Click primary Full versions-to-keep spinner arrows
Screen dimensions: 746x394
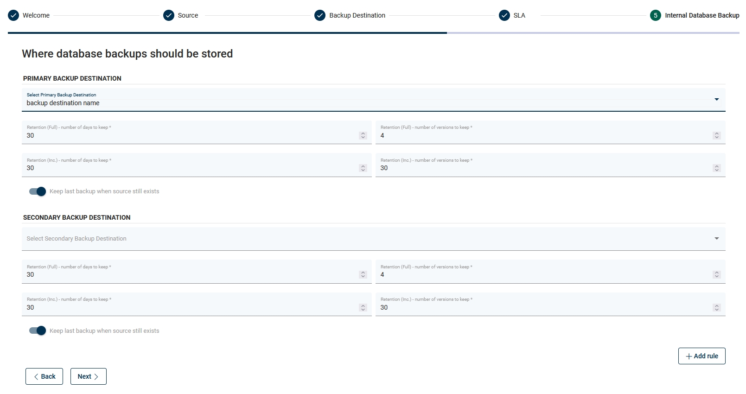[717, 135]
